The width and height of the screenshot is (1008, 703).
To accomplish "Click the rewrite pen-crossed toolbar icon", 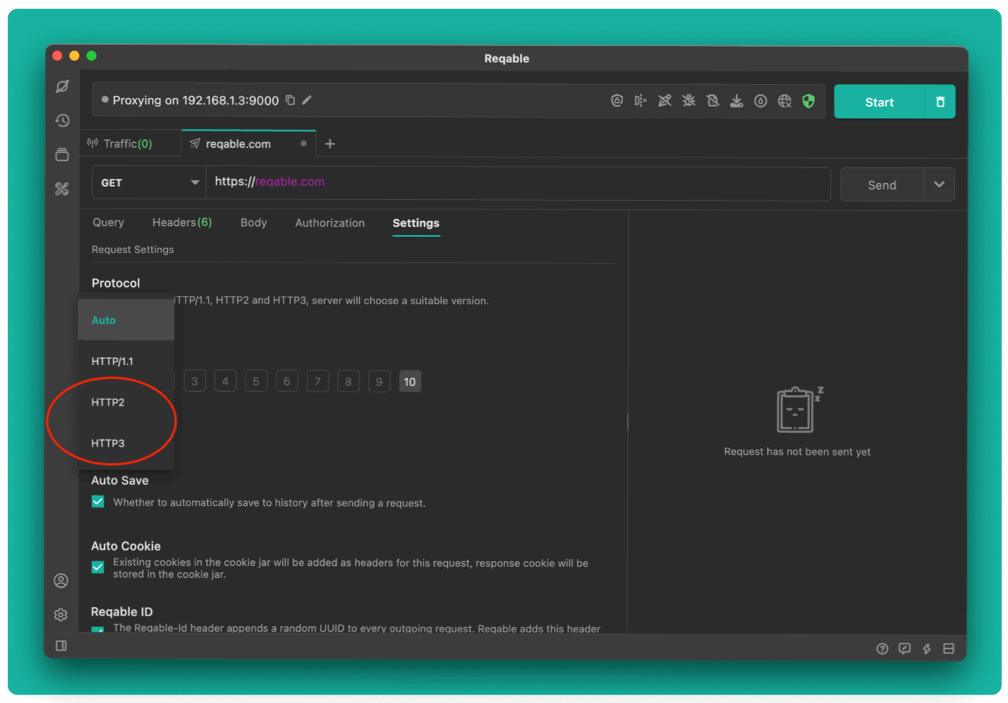I will coord(664,101).
